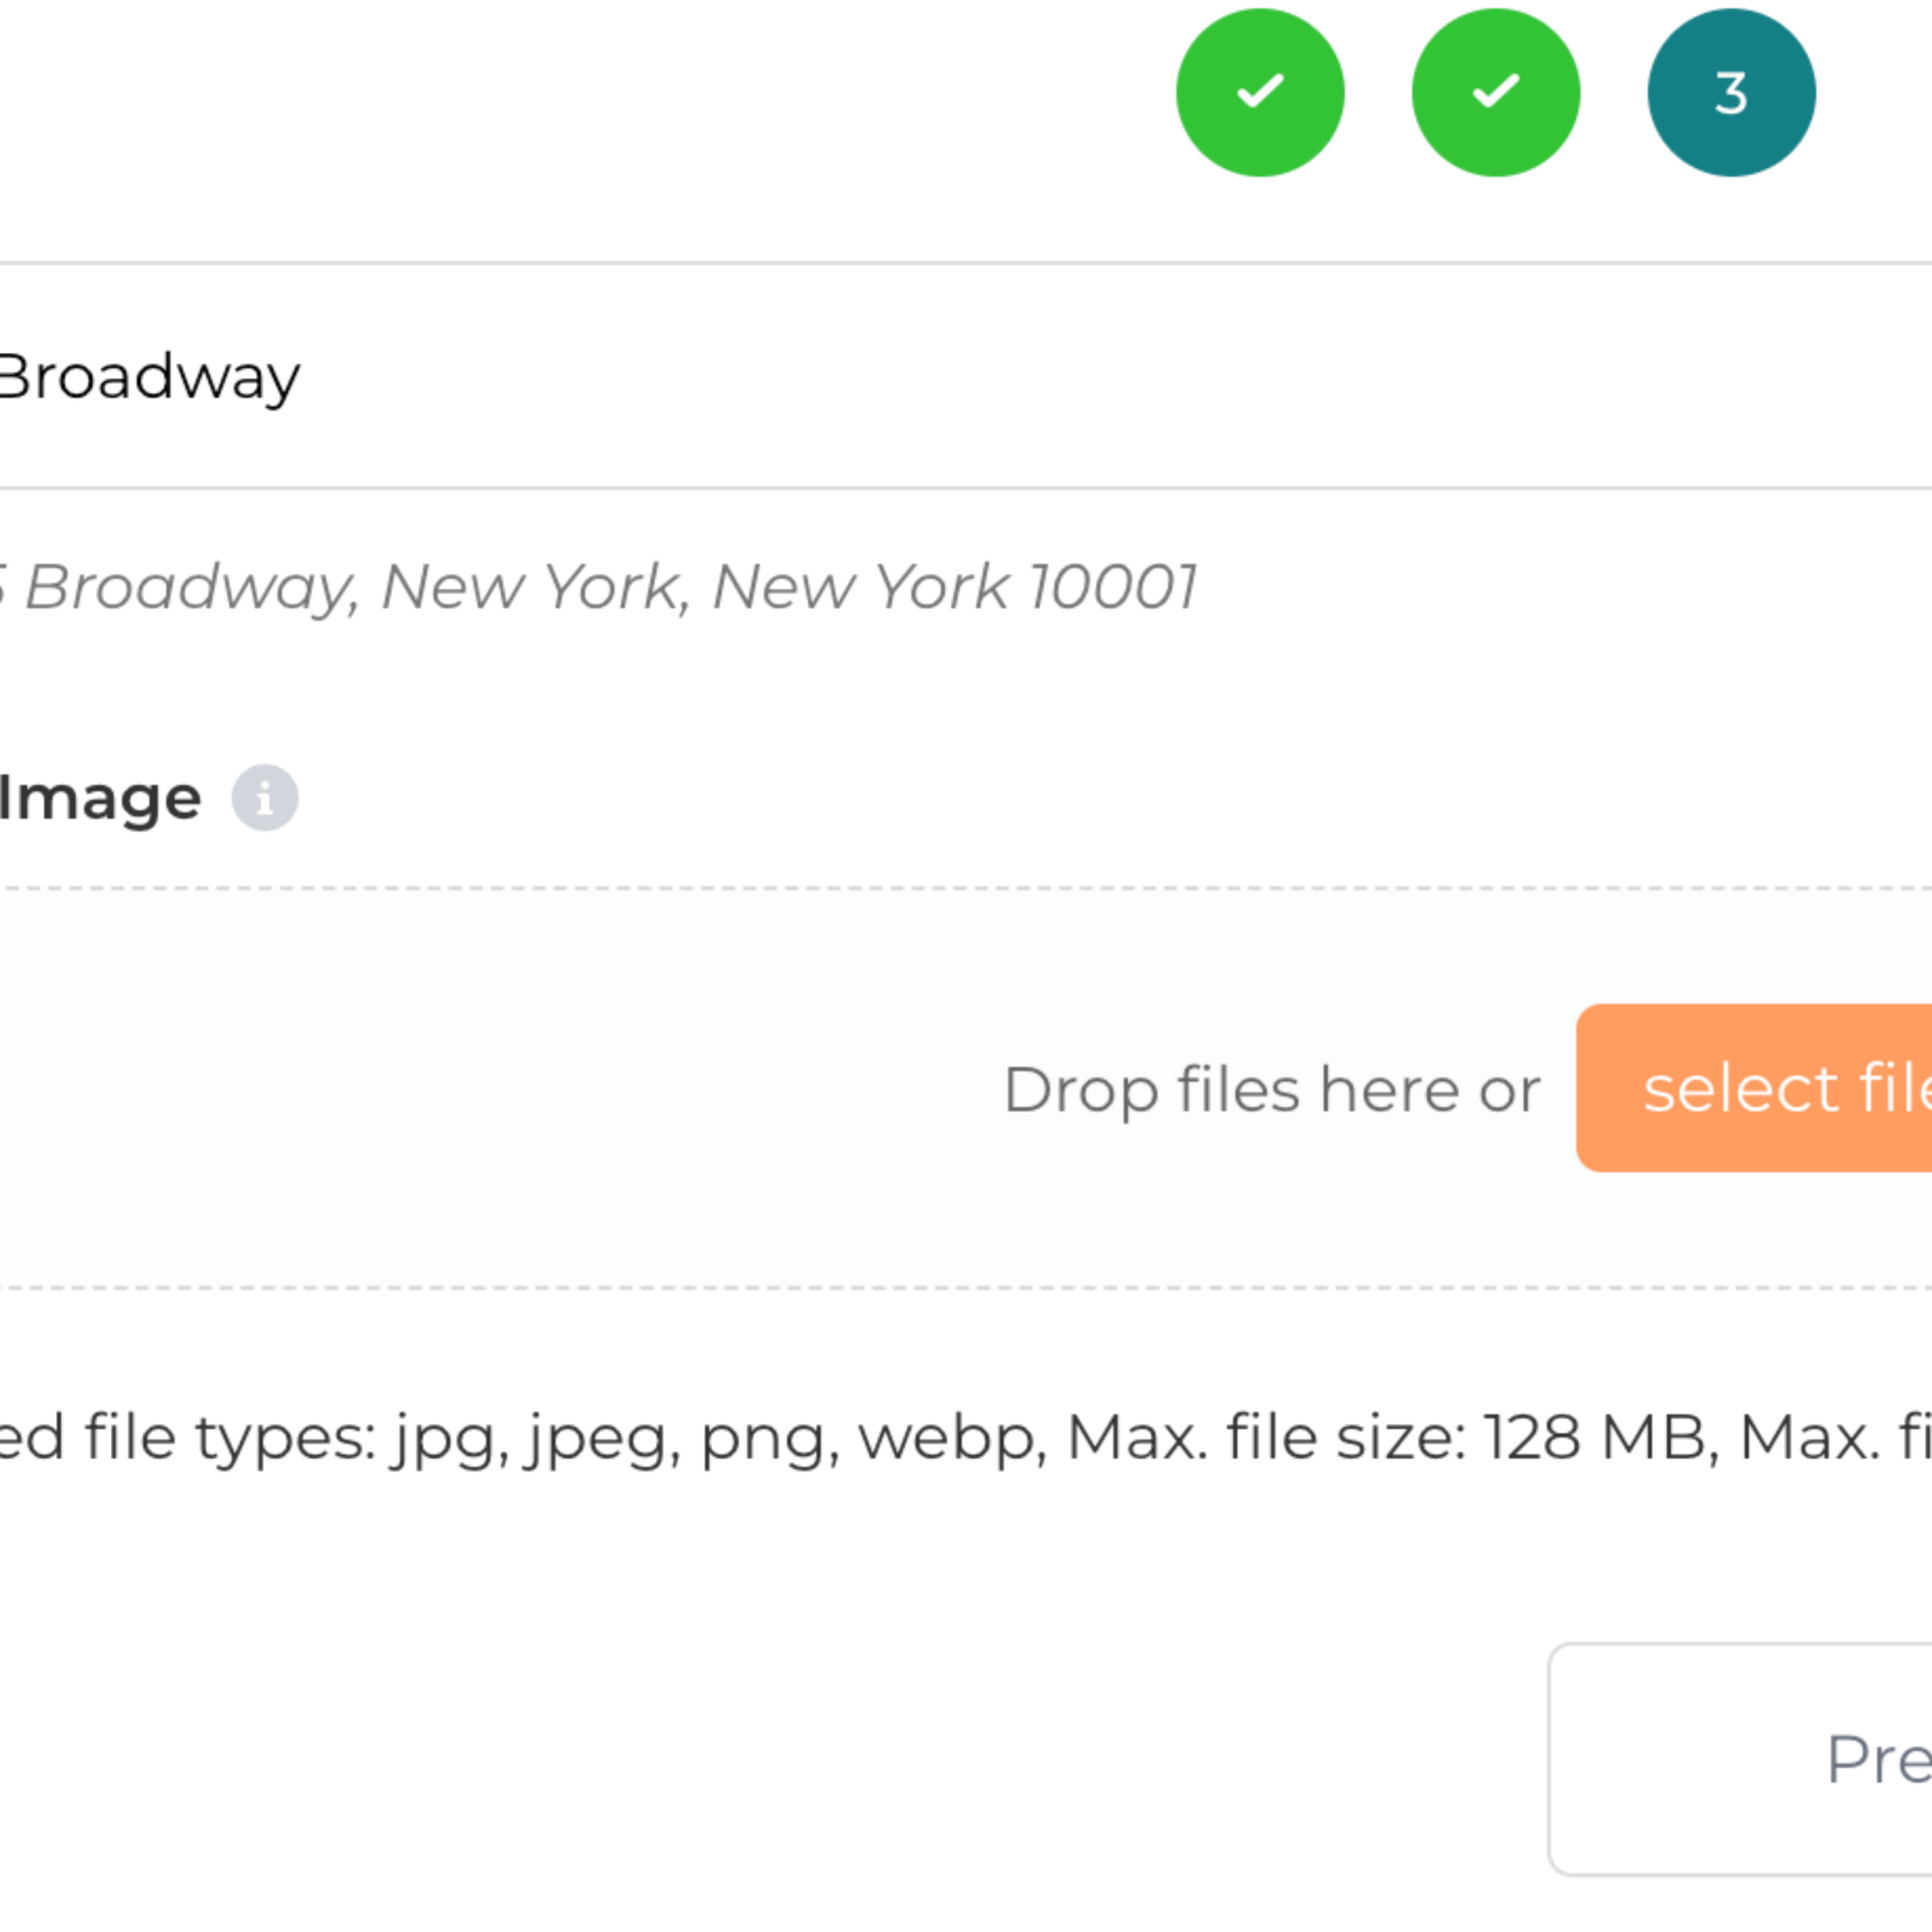This screenshot has width=1932, height=1932.
Task: Click the number 3 in the step indicator
Action: click(x=1731, y=94)
